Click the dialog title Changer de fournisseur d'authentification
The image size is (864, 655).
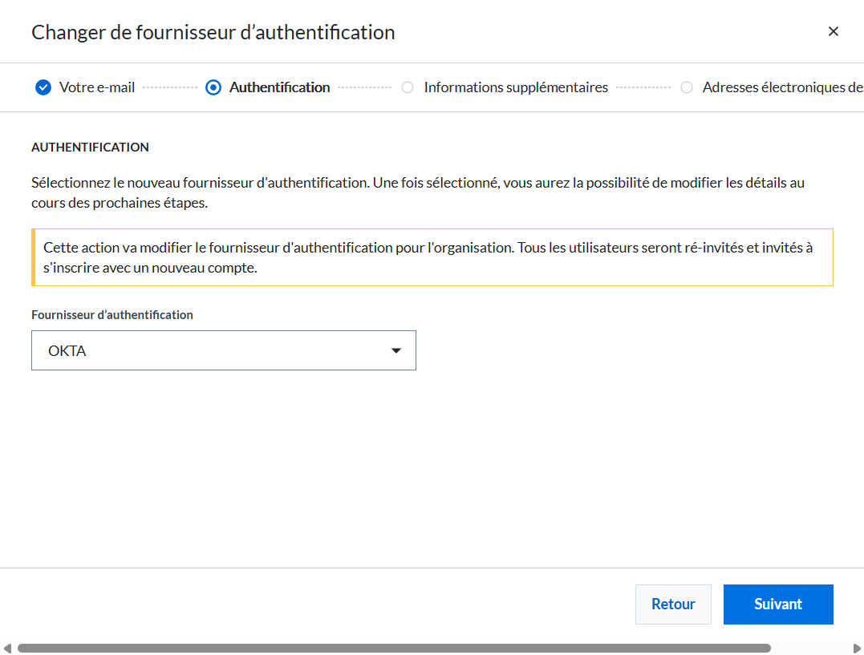point(213,33)
